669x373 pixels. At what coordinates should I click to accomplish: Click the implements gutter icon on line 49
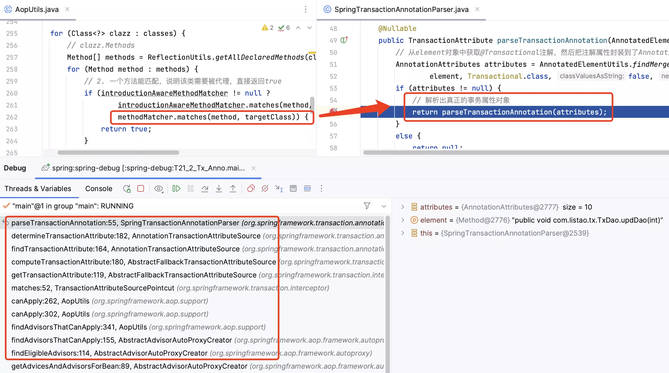point(344,40)
